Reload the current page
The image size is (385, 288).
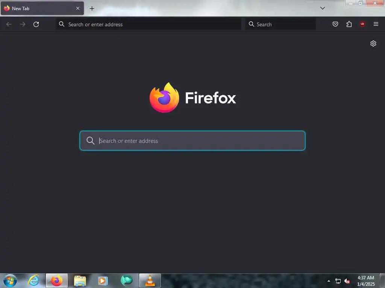[36, 24]
